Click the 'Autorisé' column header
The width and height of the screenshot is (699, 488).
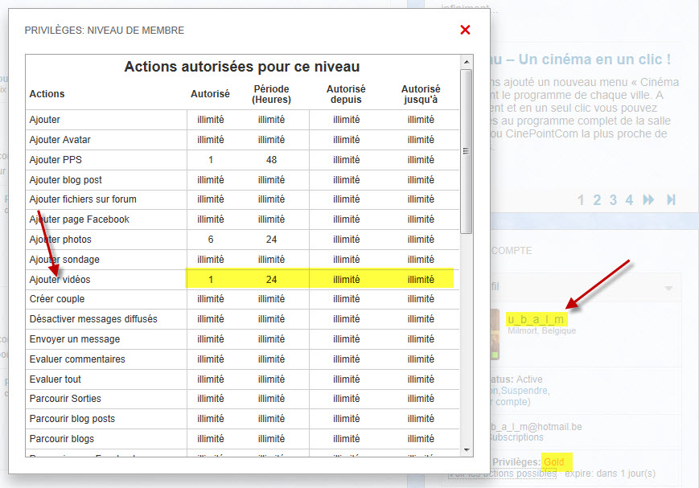tap(210, 94)
